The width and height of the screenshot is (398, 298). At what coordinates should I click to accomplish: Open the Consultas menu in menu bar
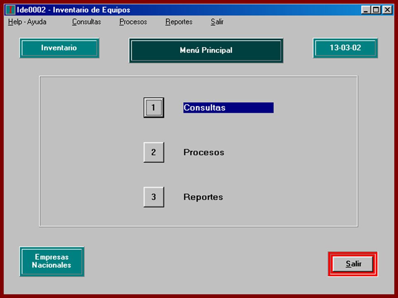[x=87, y=22]
